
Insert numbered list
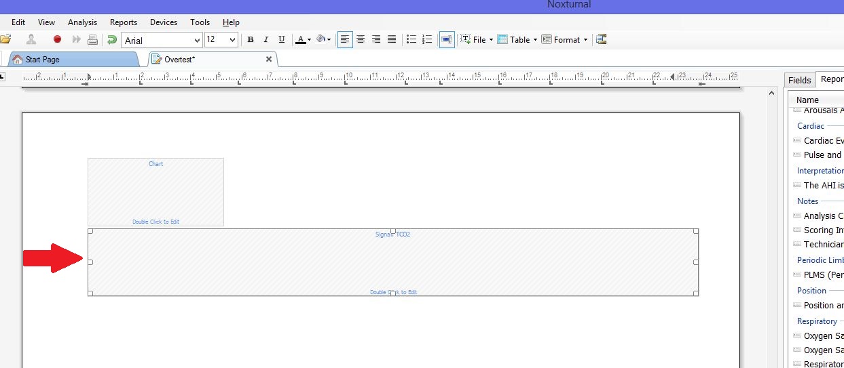point(427,39)
